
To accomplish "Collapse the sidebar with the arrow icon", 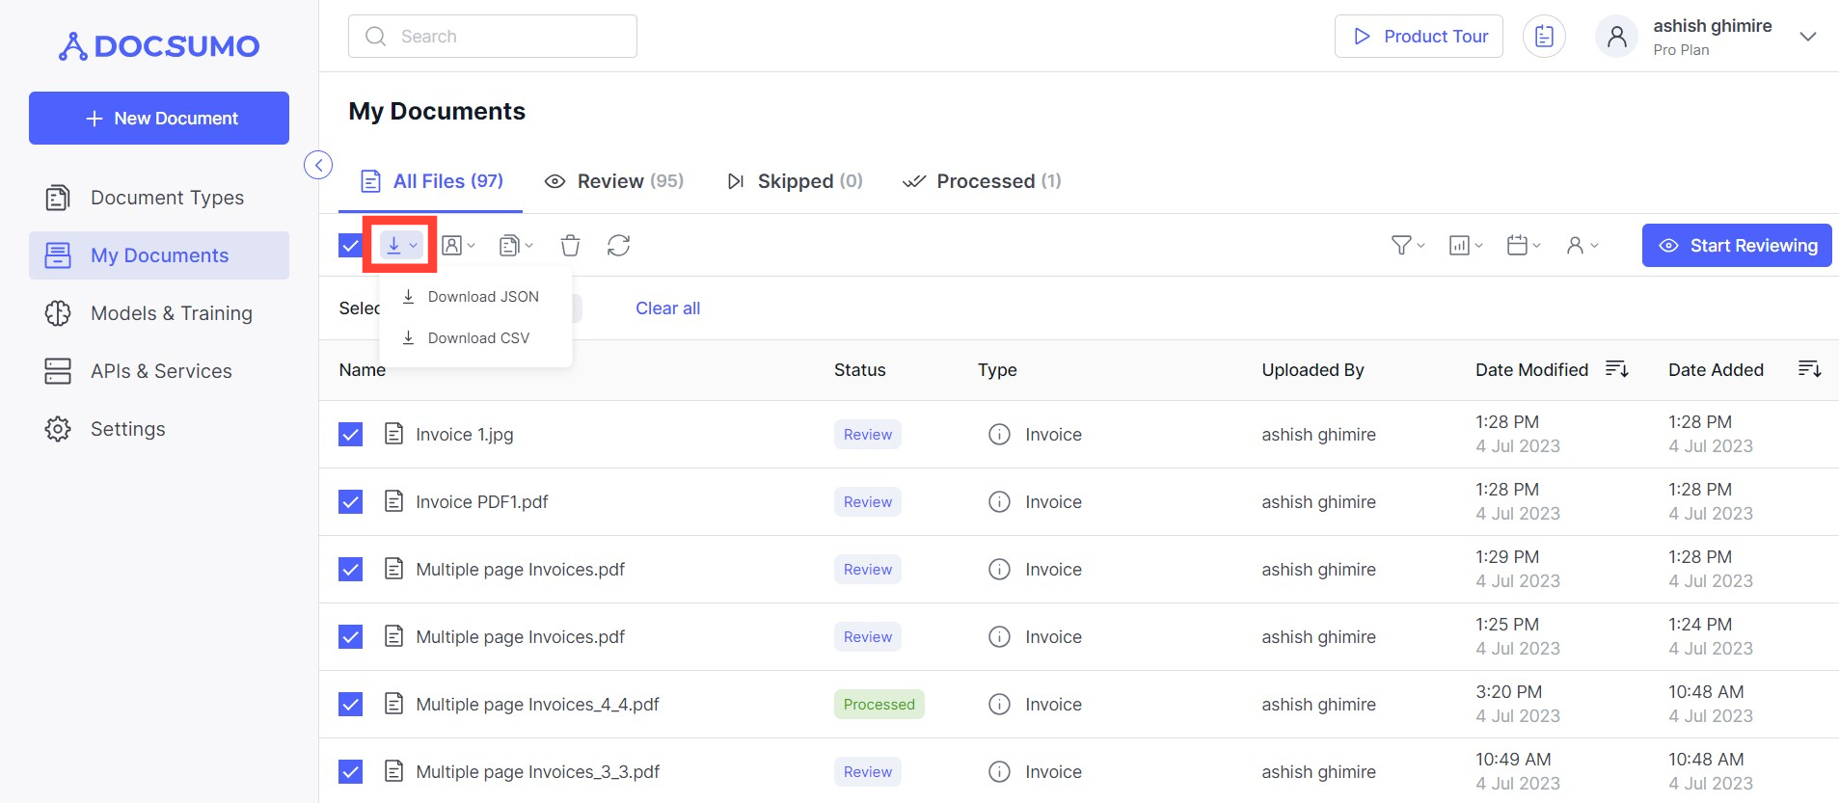I will click(x=318, y=165).
